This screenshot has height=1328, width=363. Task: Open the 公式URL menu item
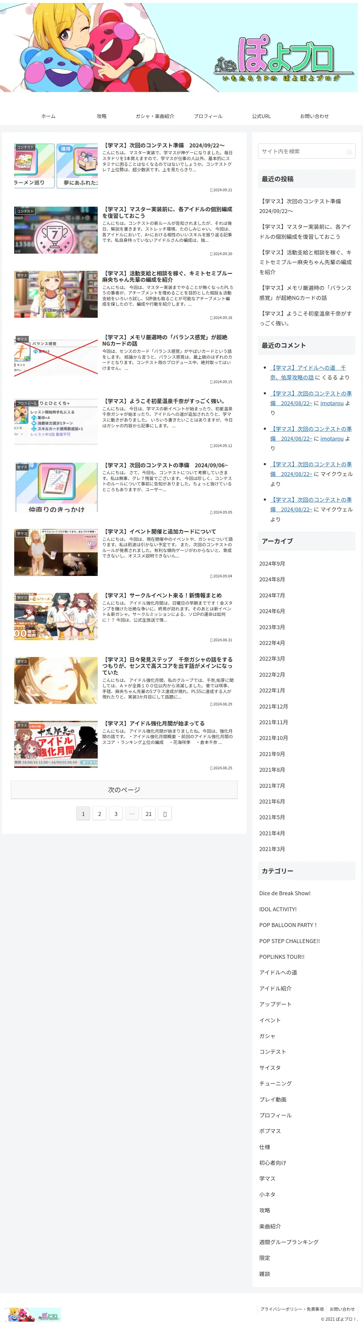261,116
